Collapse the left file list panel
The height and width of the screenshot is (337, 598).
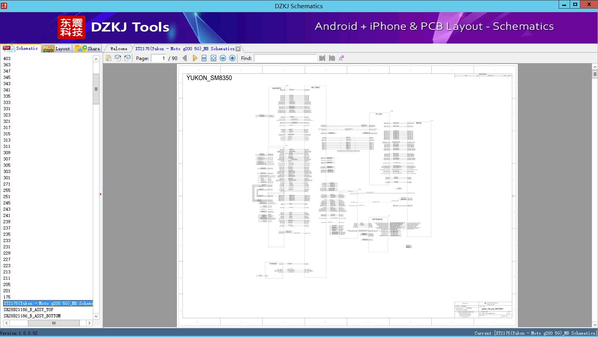coord(101,194)
